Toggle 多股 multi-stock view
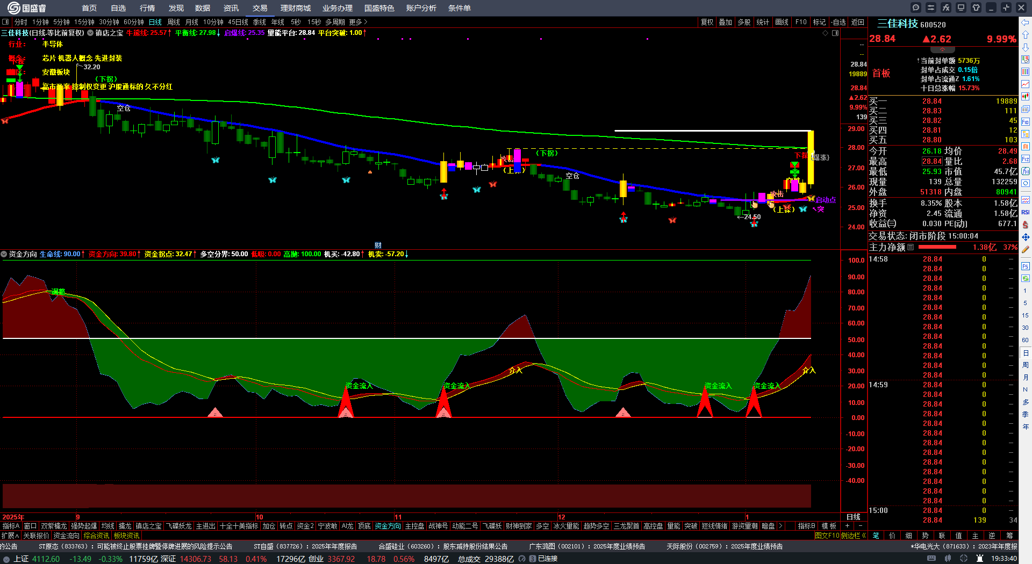 [744, 22]
